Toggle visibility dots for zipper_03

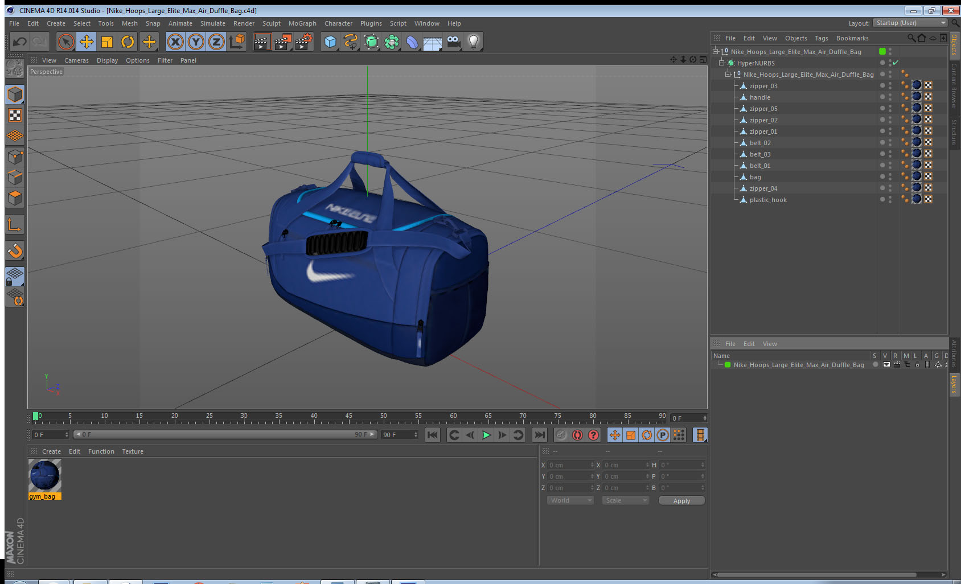pyautogui.click(x=890, y=85)
